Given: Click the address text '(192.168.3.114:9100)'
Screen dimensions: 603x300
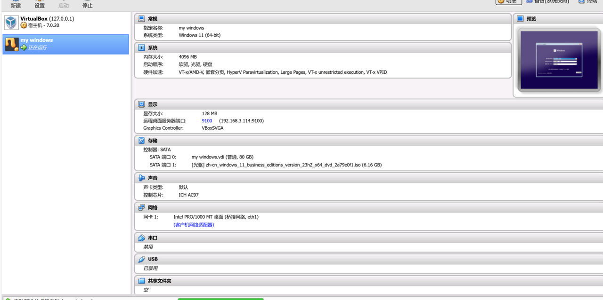Looking at the screenshot, I should 241,121.
